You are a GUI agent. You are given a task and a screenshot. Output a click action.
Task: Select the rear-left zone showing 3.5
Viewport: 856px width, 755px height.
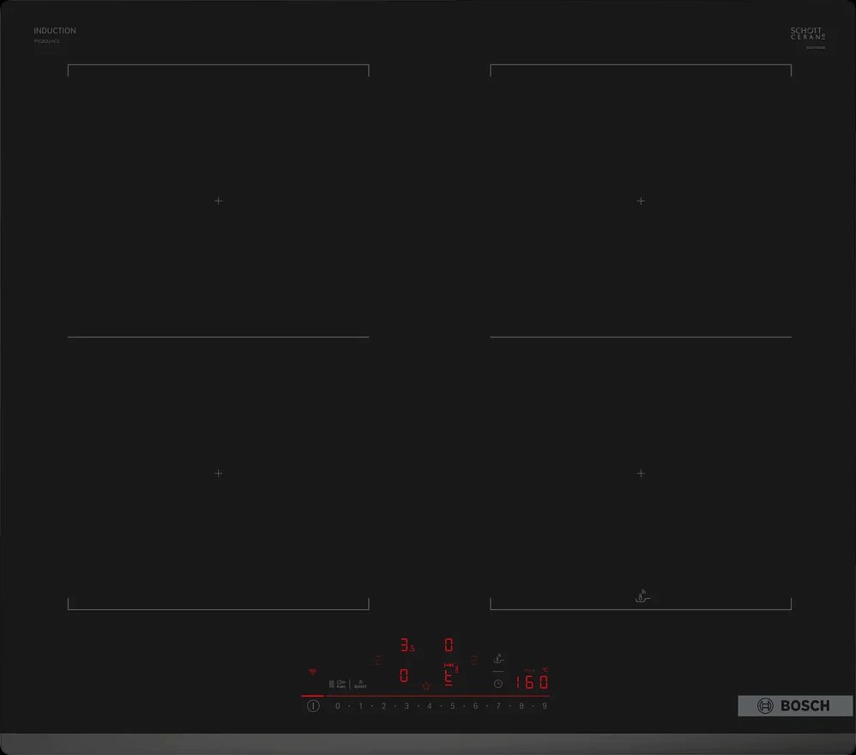coord(407,645)
